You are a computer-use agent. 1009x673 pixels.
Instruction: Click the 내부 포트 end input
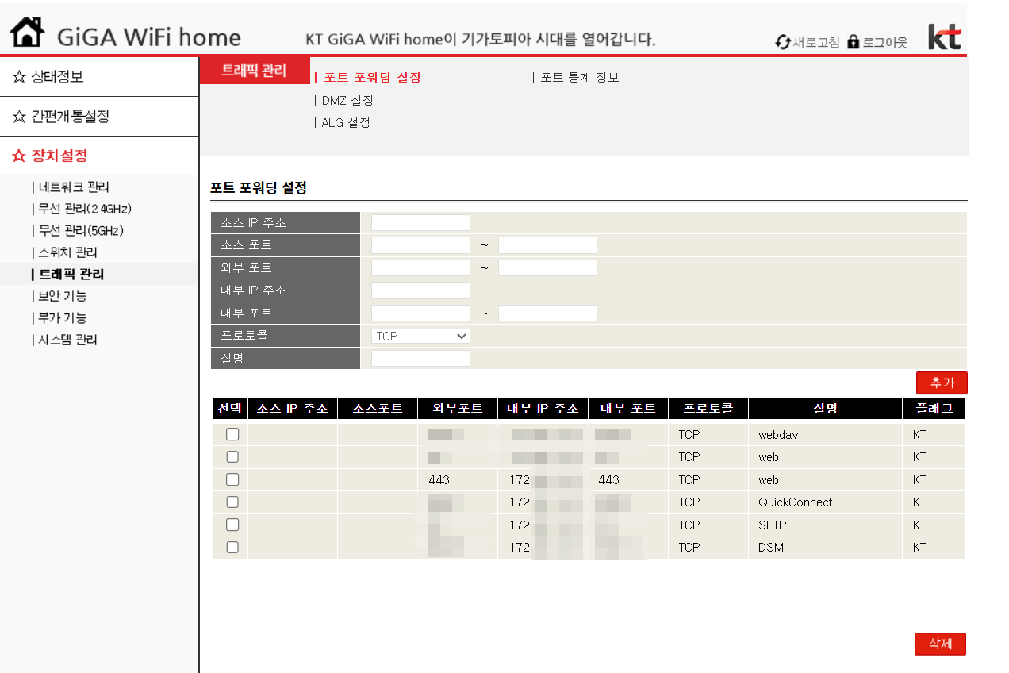coord(547,313)
